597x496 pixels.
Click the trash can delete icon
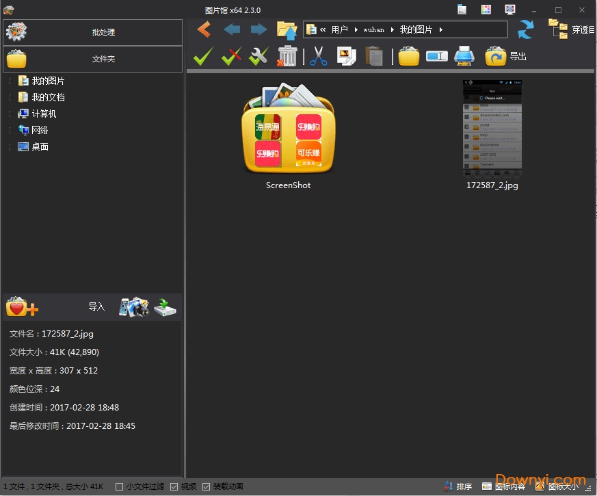(287, 56)
